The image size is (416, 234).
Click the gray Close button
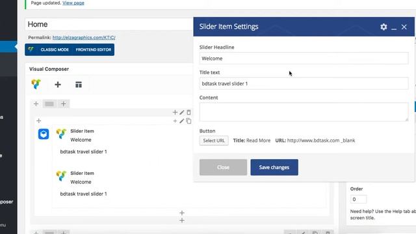click(x=223, y=167)
